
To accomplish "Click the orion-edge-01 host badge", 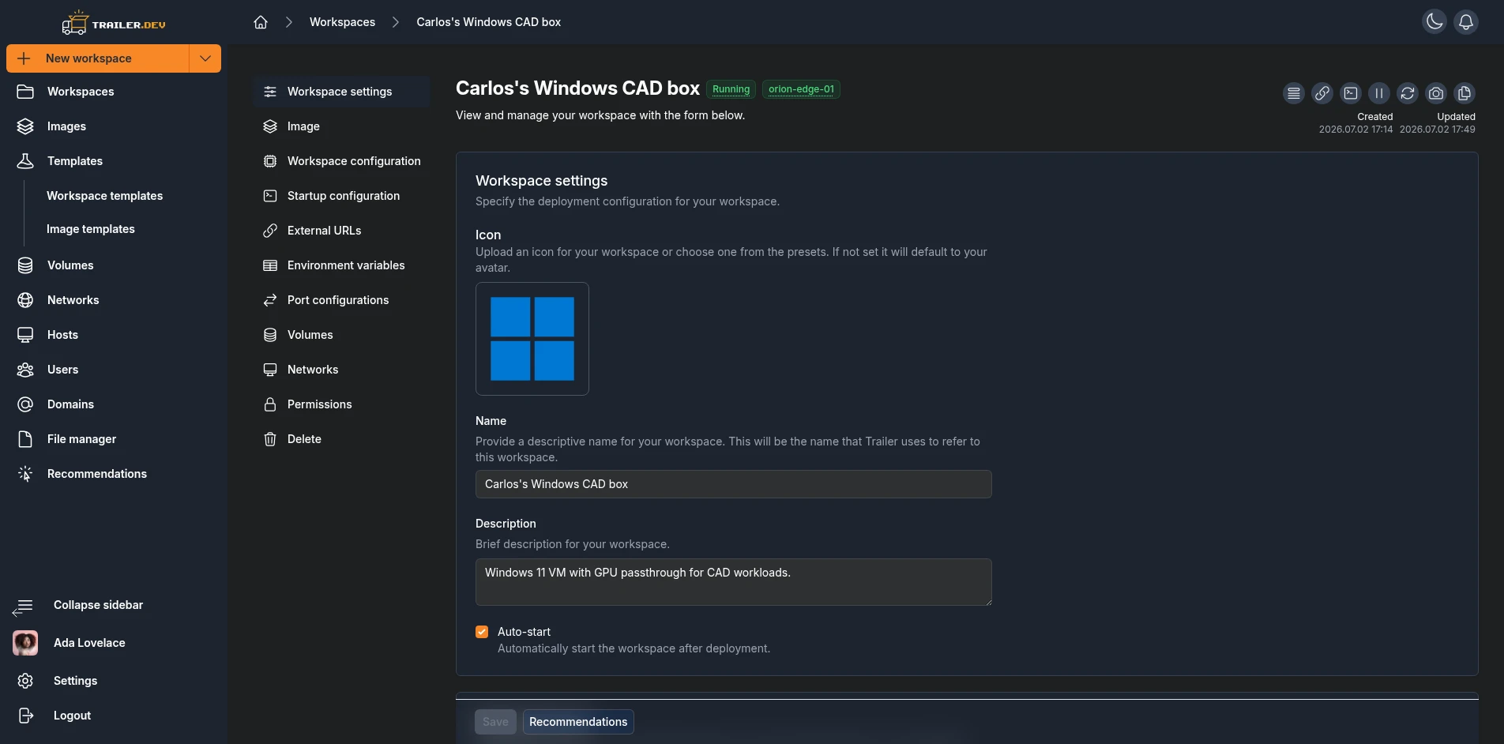I will (x=801, y=89).
